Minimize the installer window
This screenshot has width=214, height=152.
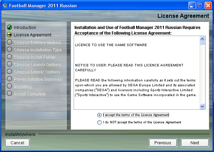coord(192,6)
